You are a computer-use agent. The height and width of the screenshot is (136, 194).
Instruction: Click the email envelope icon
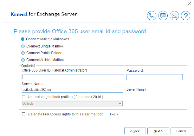174,16
